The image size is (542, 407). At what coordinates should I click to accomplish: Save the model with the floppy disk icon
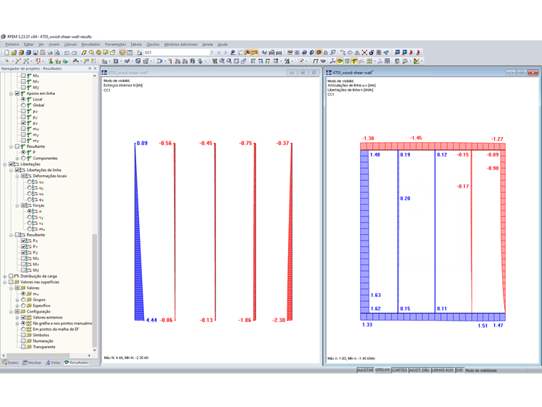click(35, 52)
